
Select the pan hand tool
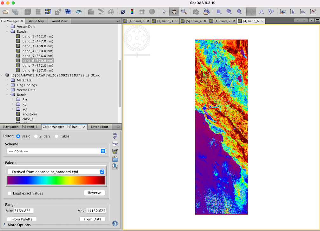tap(174, 12)
